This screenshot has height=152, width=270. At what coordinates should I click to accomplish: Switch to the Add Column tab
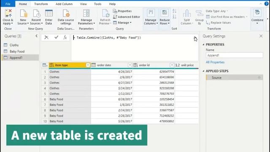click(x=64, y=4)
